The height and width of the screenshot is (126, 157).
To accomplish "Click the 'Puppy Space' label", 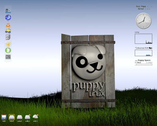I will 144,60.
